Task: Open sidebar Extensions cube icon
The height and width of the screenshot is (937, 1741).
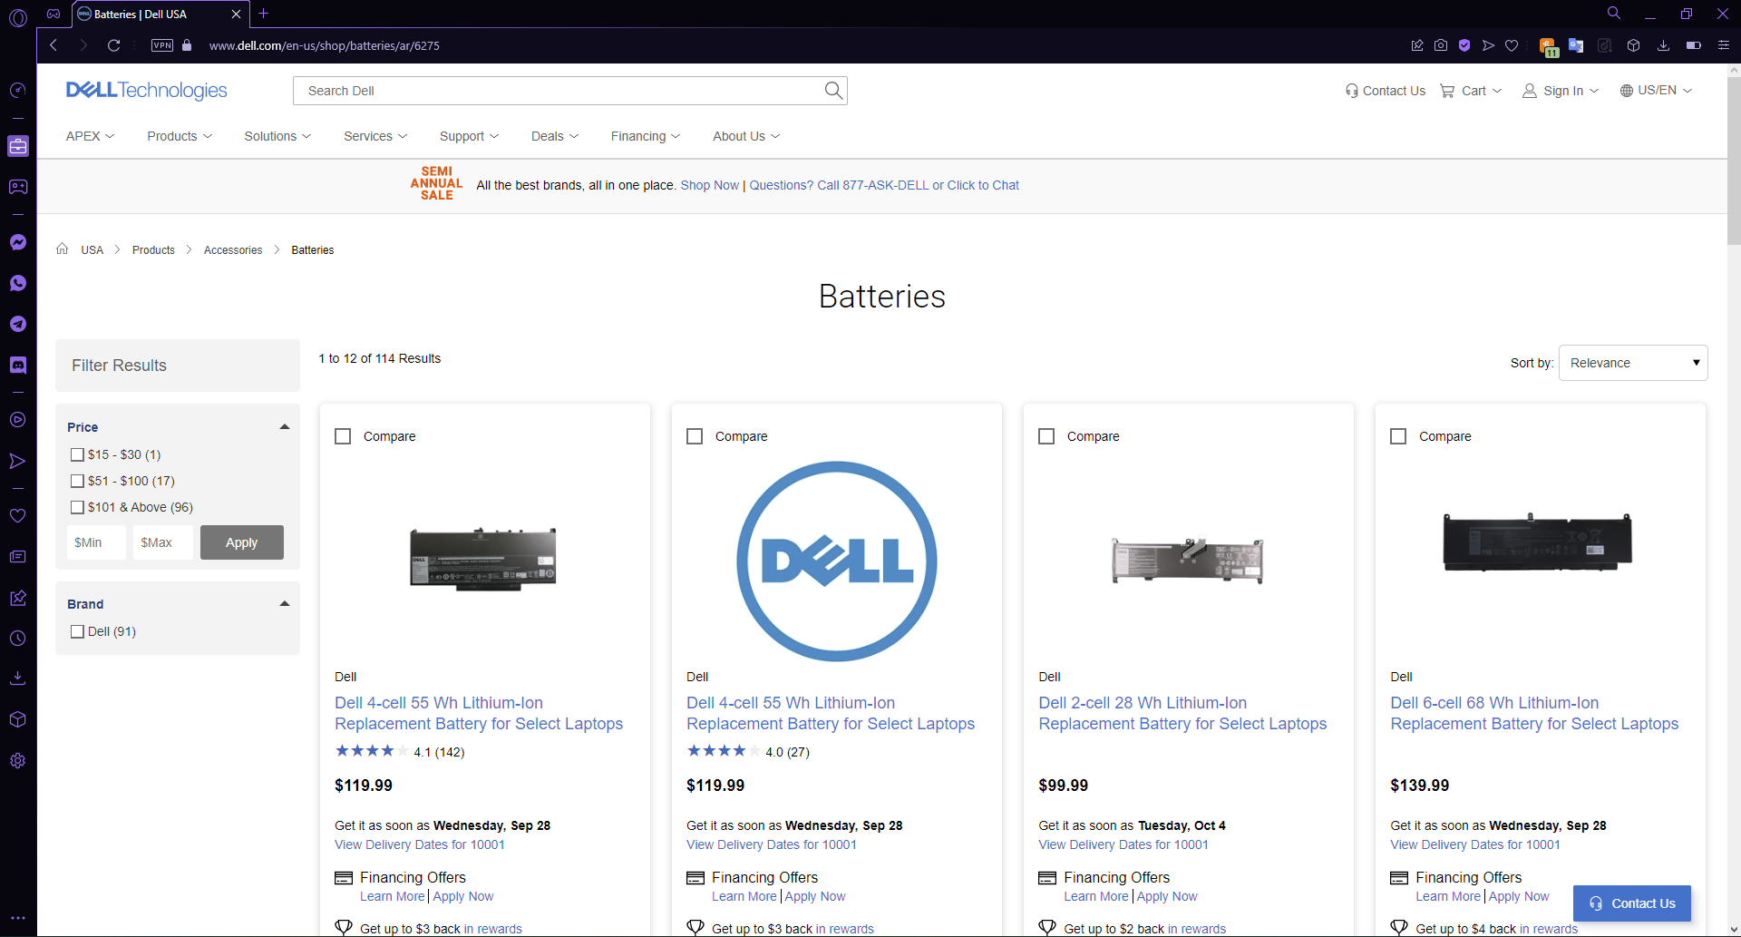Action: pos(18,719)
